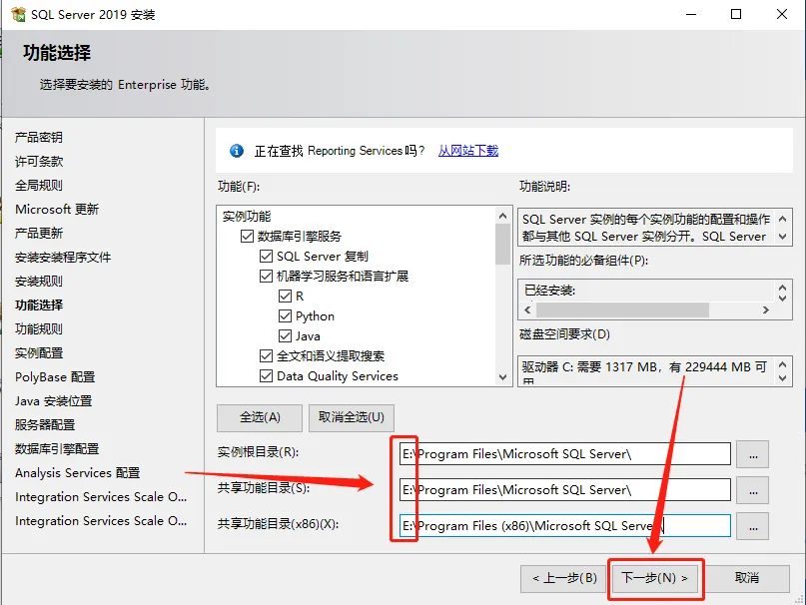Uncheck the Python checkbox
This screenshot has width=806, height=605.
click(x=285, y=316)
